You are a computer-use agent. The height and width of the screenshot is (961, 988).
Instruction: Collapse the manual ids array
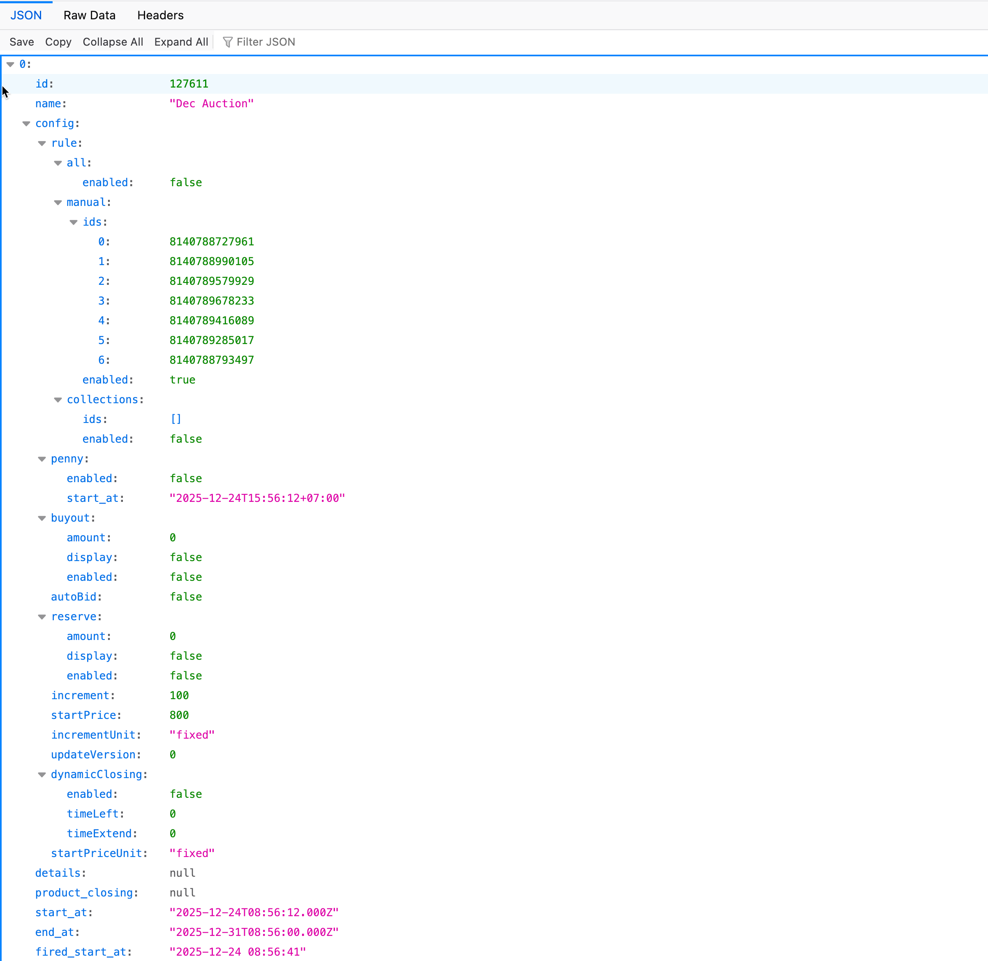(74, 222)
